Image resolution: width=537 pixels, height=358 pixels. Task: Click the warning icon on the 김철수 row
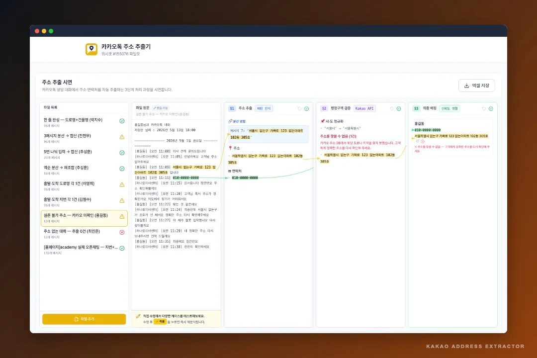(122, 200)
